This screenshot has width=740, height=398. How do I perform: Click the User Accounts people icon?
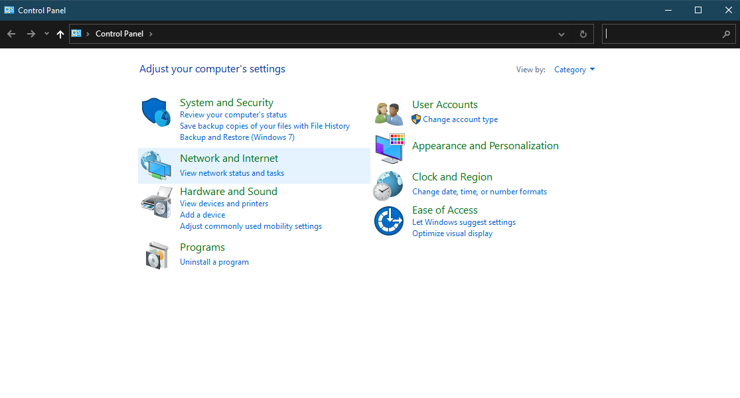click(389, 113)
